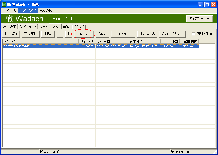Click end time 2010/06/17 15:17:32
Screen dimensions: 218x155
[144, 46]
